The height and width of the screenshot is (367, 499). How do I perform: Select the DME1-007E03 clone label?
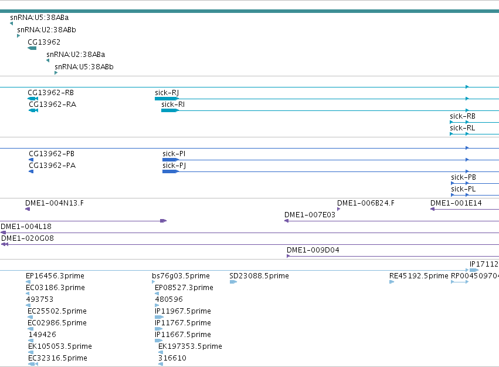pos(310,215)
